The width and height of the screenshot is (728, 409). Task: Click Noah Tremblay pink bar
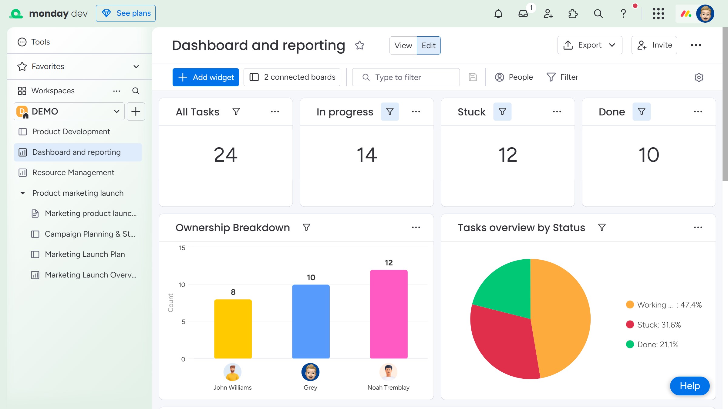pyautogui.click(x=389, y=314)
